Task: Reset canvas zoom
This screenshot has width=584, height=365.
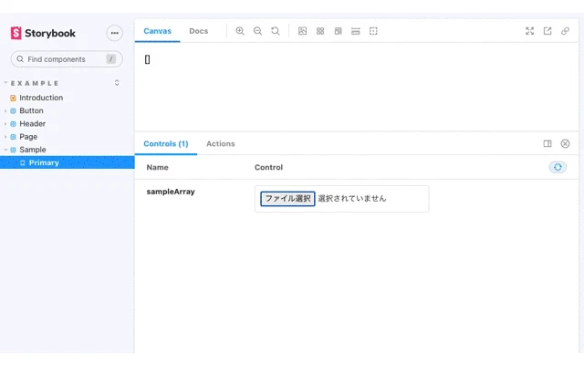Action: 276,31
